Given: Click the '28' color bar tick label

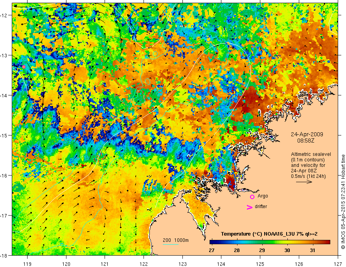Looking at the screenshot, I should click(237, 251).
